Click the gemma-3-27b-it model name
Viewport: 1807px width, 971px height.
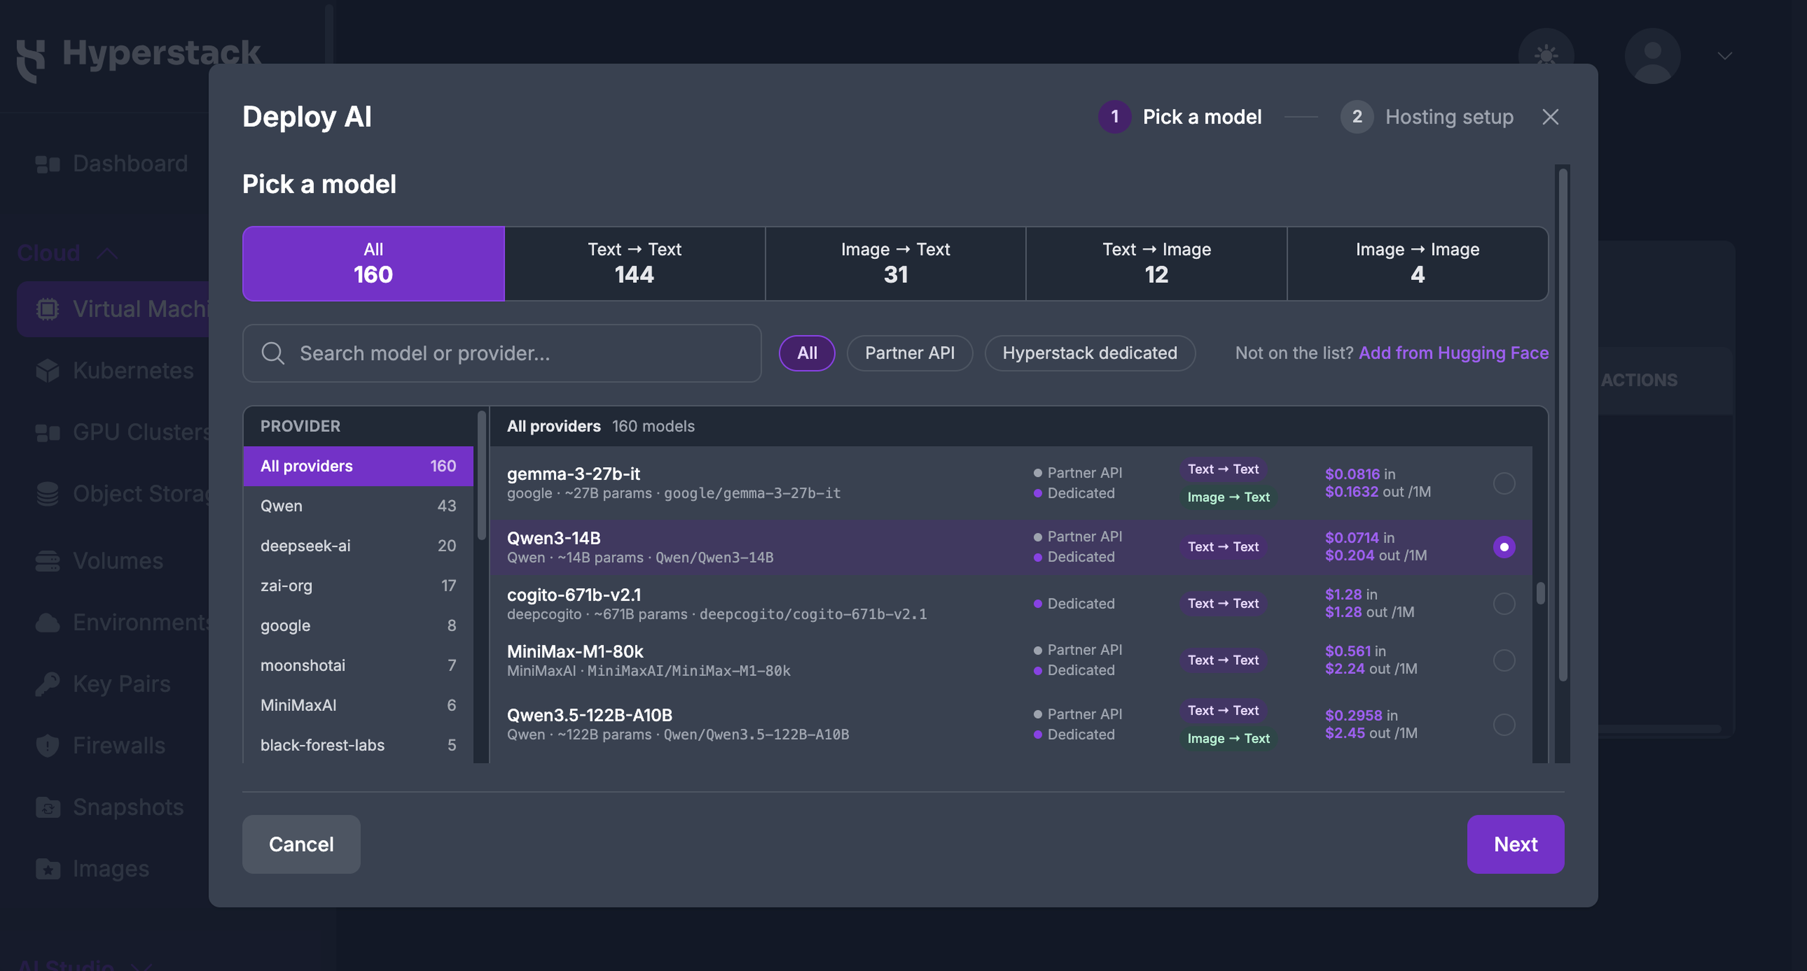pyautogui.click(x=573, y=474)
